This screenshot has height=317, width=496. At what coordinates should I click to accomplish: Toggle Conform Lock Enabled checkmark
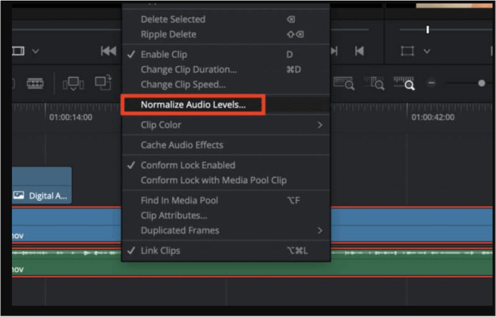coord(225,165)
